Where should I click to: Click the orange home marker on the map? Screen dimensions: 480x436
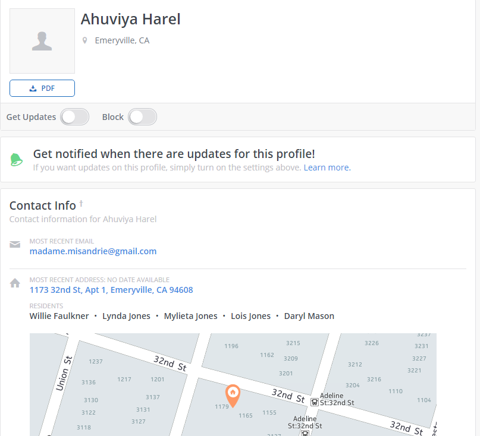[233, 396]
